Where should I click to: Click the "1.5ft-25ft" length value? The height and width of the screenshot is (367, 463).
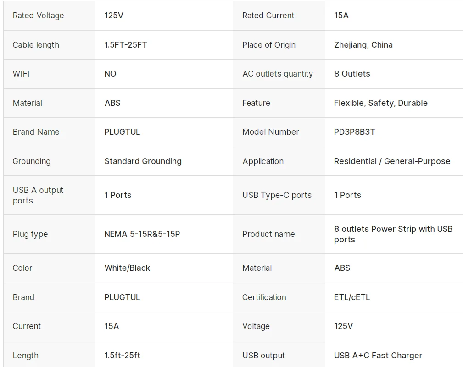[x=122, y=356]
